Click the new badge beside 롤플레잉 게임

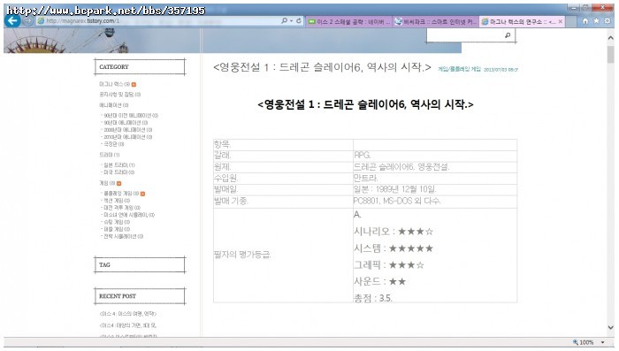142,194
